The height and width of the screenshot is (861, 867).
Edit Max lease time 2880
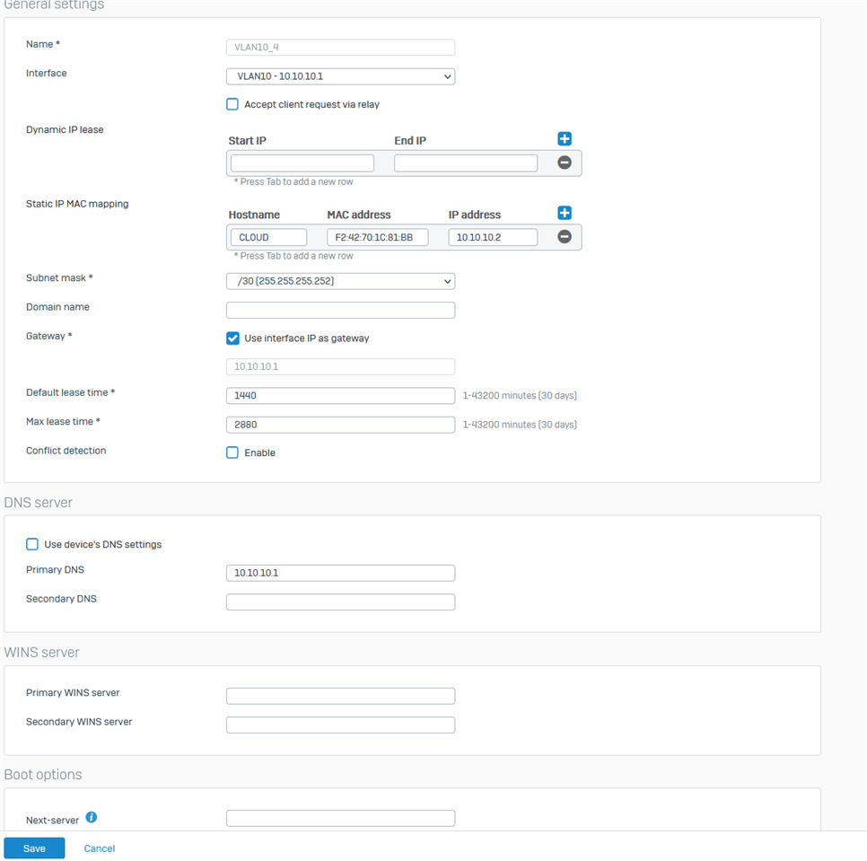click(341, 425)
